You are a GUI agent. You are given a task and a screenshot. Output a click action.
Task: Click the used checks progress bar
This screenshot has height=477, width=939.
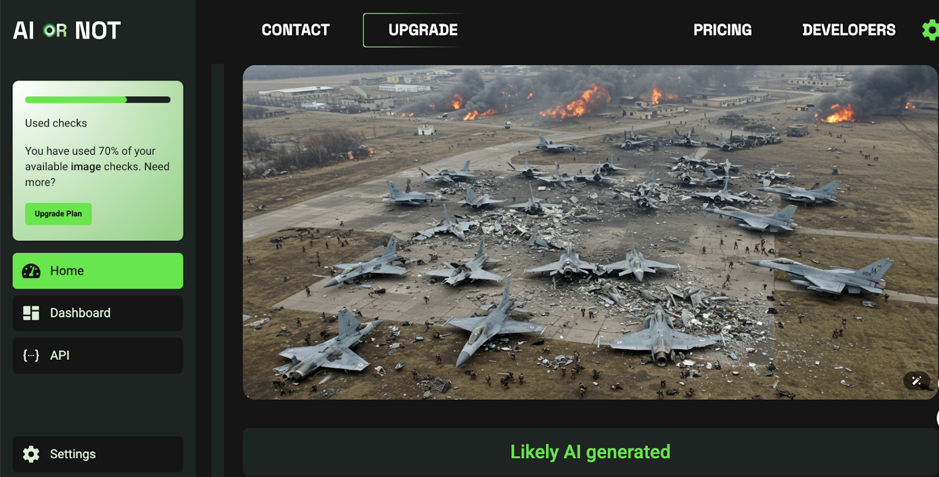pos(98,100)
